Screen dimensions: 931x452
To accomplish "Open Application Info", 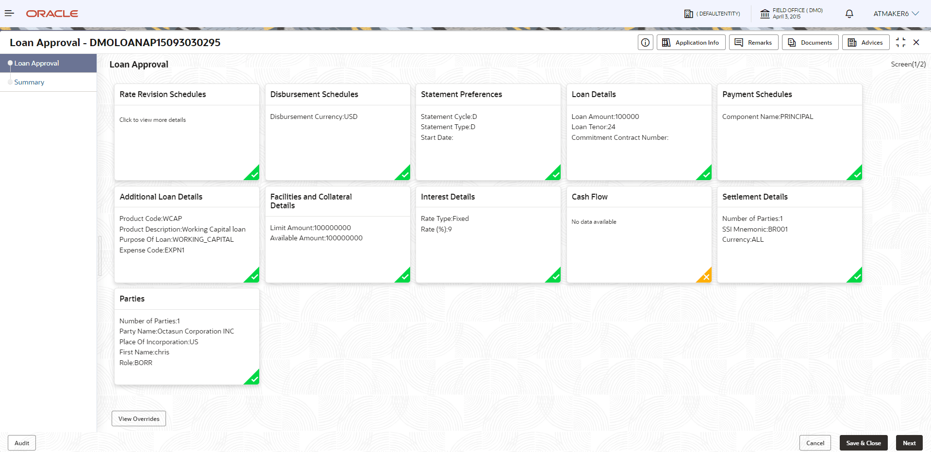I will click(x=691, y=42).
